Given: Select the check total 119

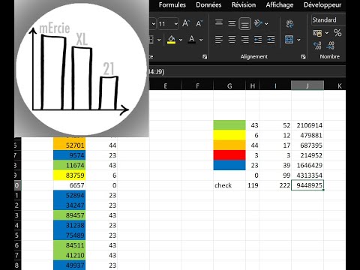Looking at the screenshot, I should (253, 185).
